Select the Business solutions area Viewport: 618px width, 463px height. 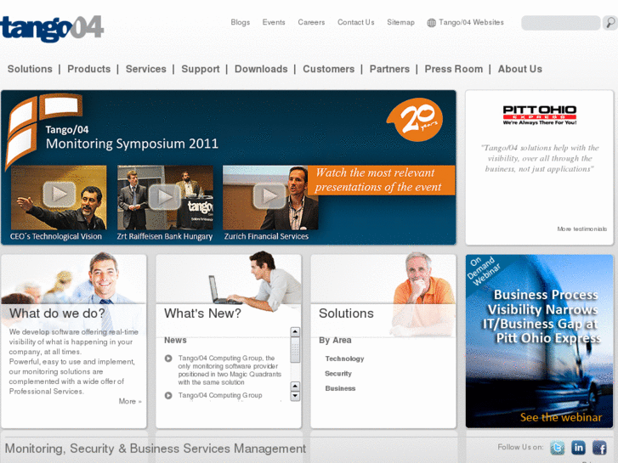click(340, 388)
